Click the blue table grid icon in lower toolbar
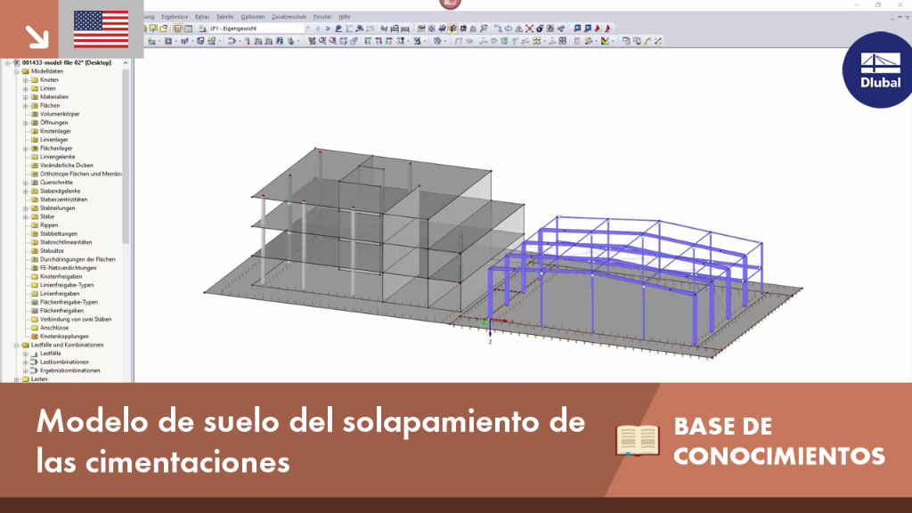The image size is (912, 513). click(x=563, y=41)
